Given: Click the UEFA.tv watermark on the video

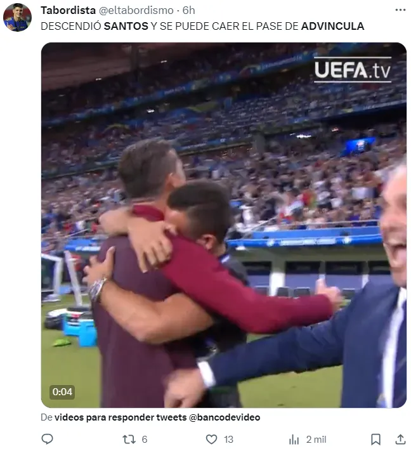Looking at the screenshot, I should pos(353,70).
